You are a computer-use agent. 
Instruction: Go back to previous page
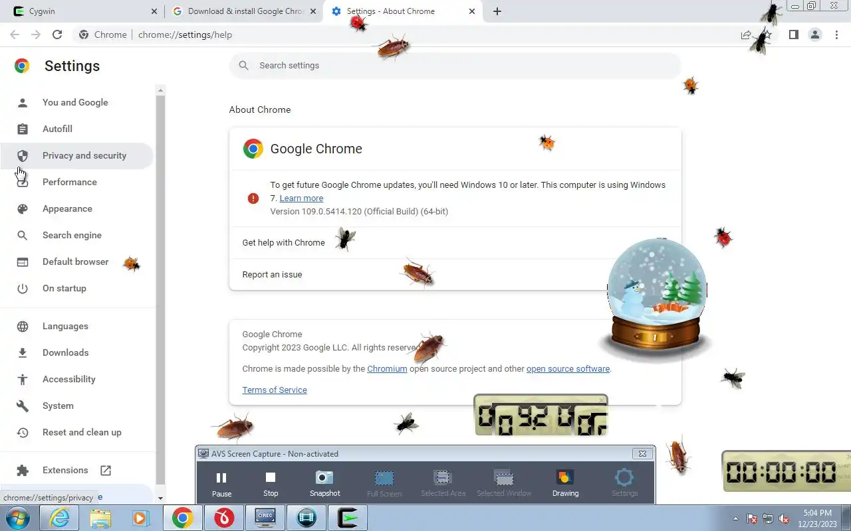tap(15, 35)
